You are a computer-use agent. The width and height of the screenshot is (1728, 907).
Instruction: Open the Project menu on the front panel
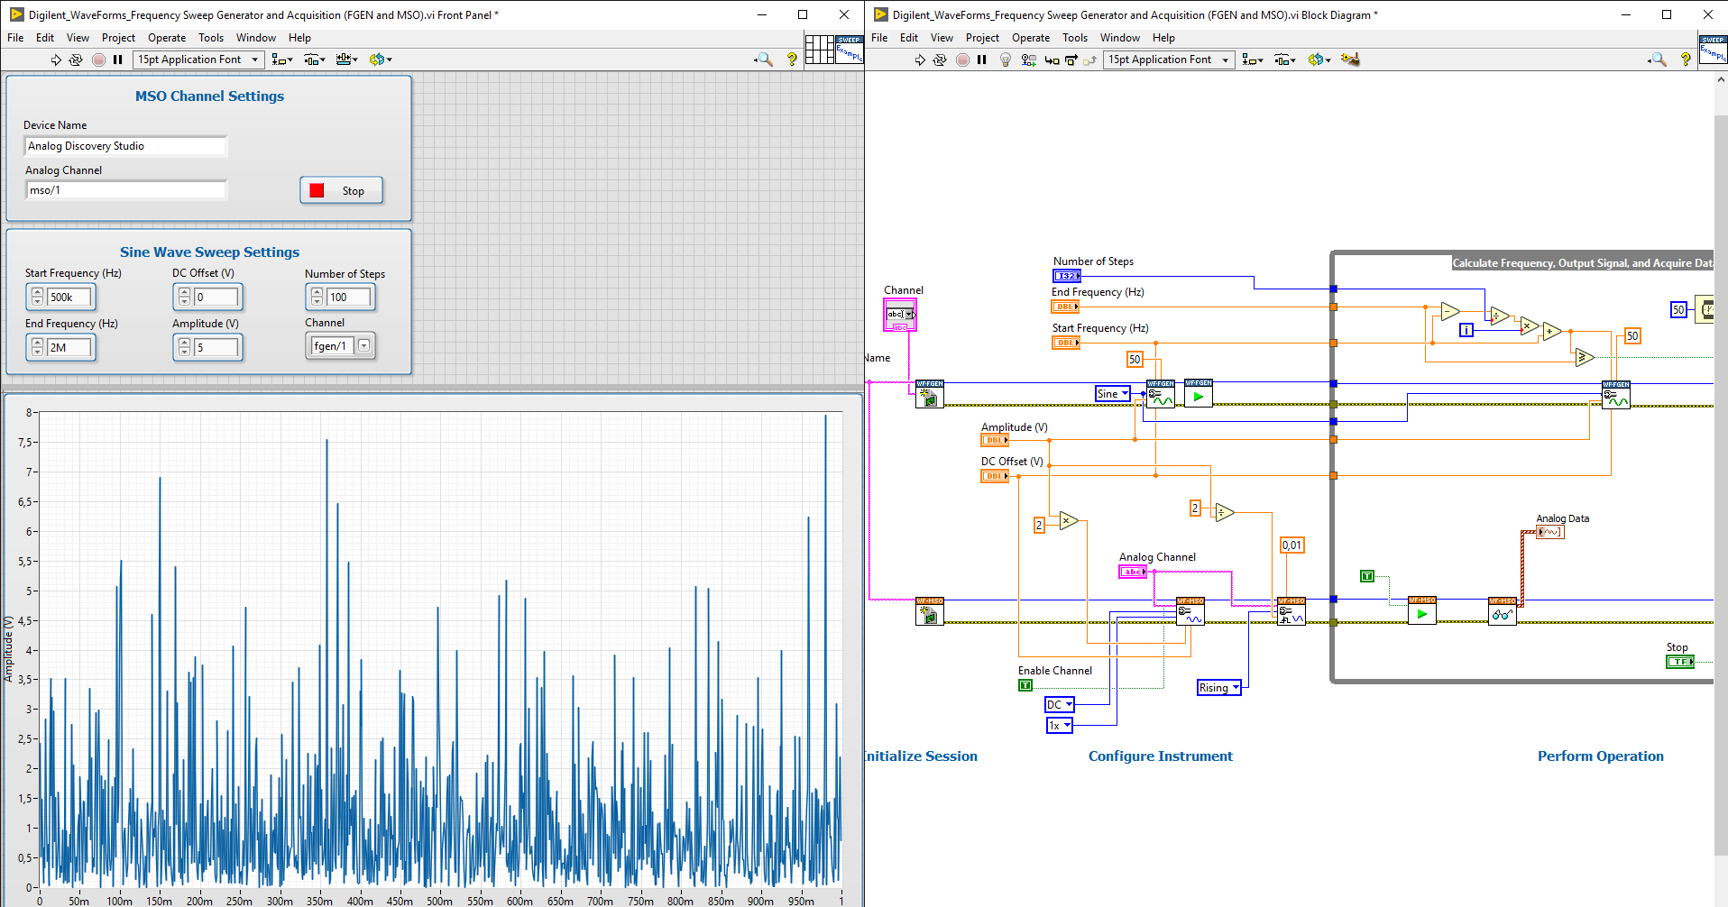(118, 38)
